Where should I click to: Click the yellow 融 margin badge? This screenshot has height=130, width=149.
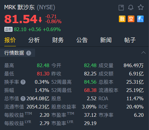[122, 19]
